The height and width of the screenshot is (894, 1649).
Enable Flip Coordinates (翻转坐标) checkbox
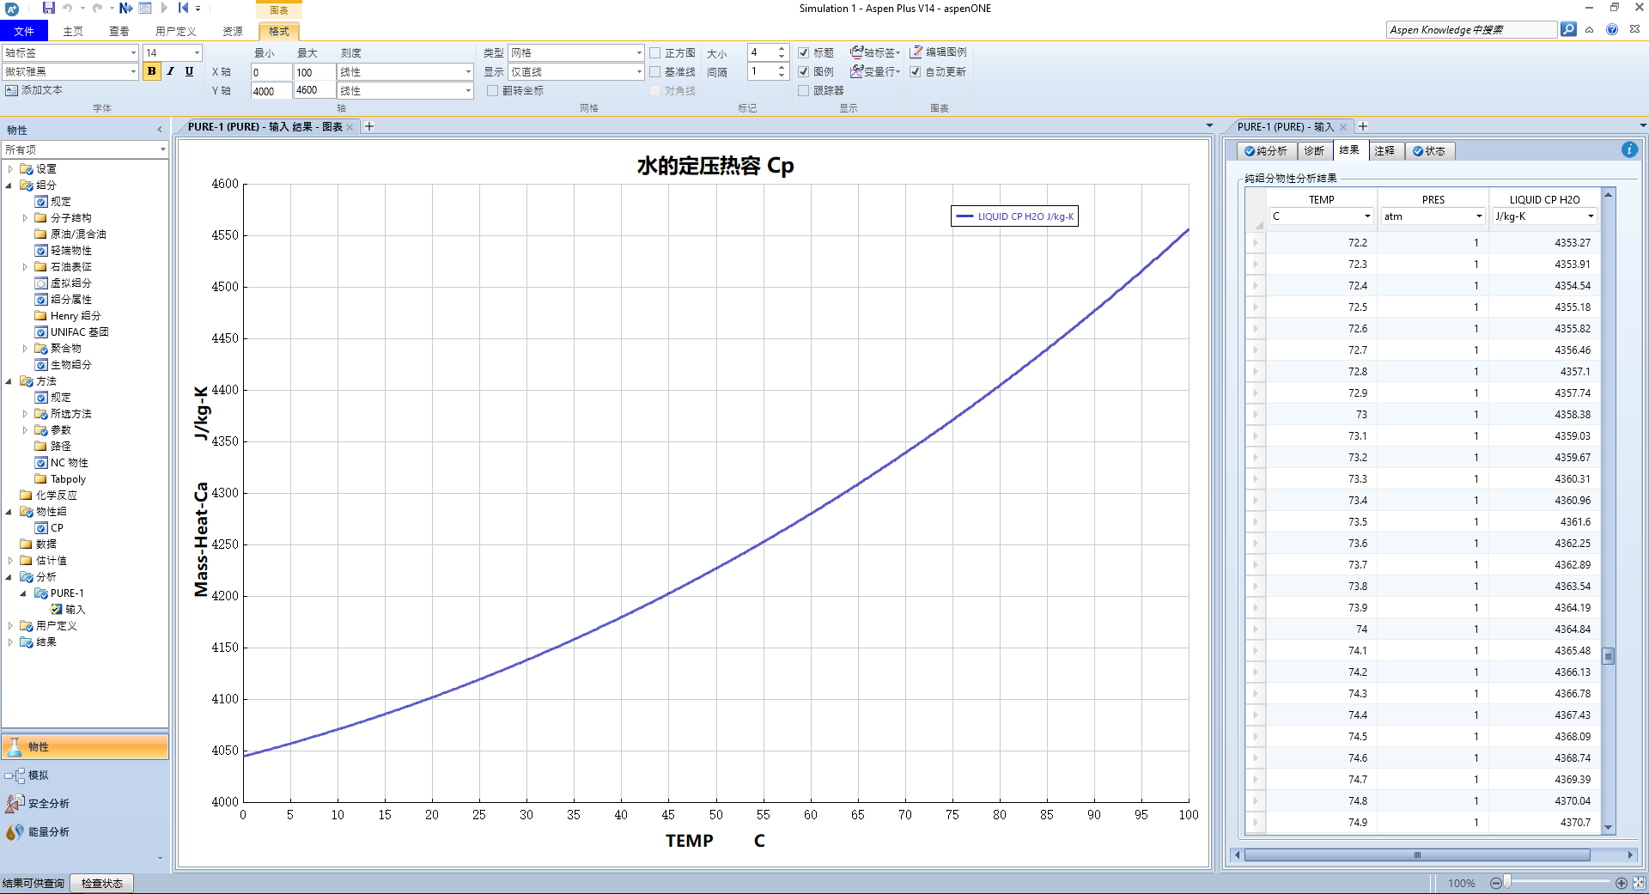click(x=493, y=90)
